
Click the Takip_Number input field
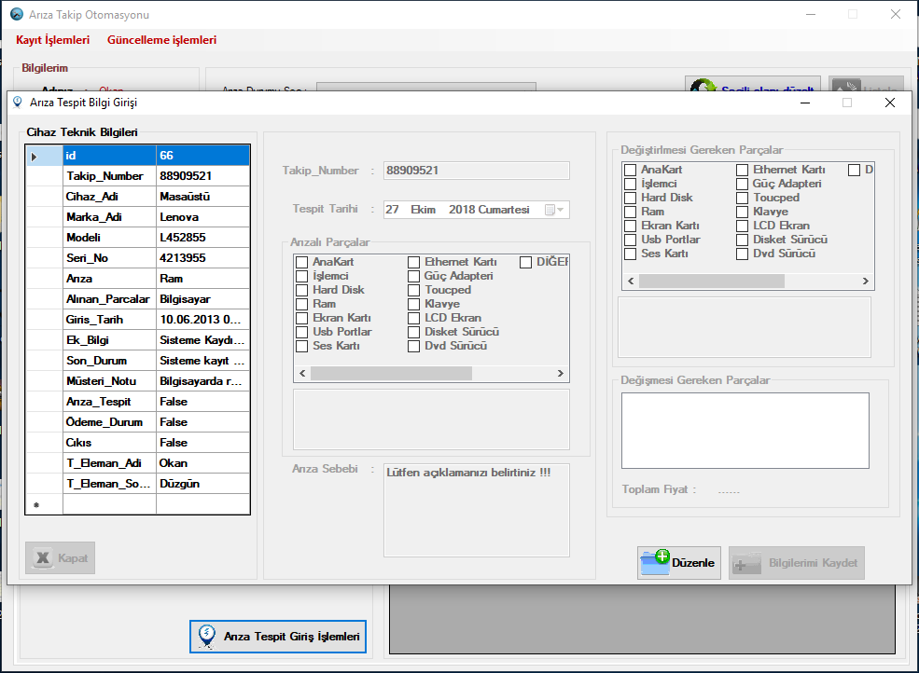click(x=477, y=171)
